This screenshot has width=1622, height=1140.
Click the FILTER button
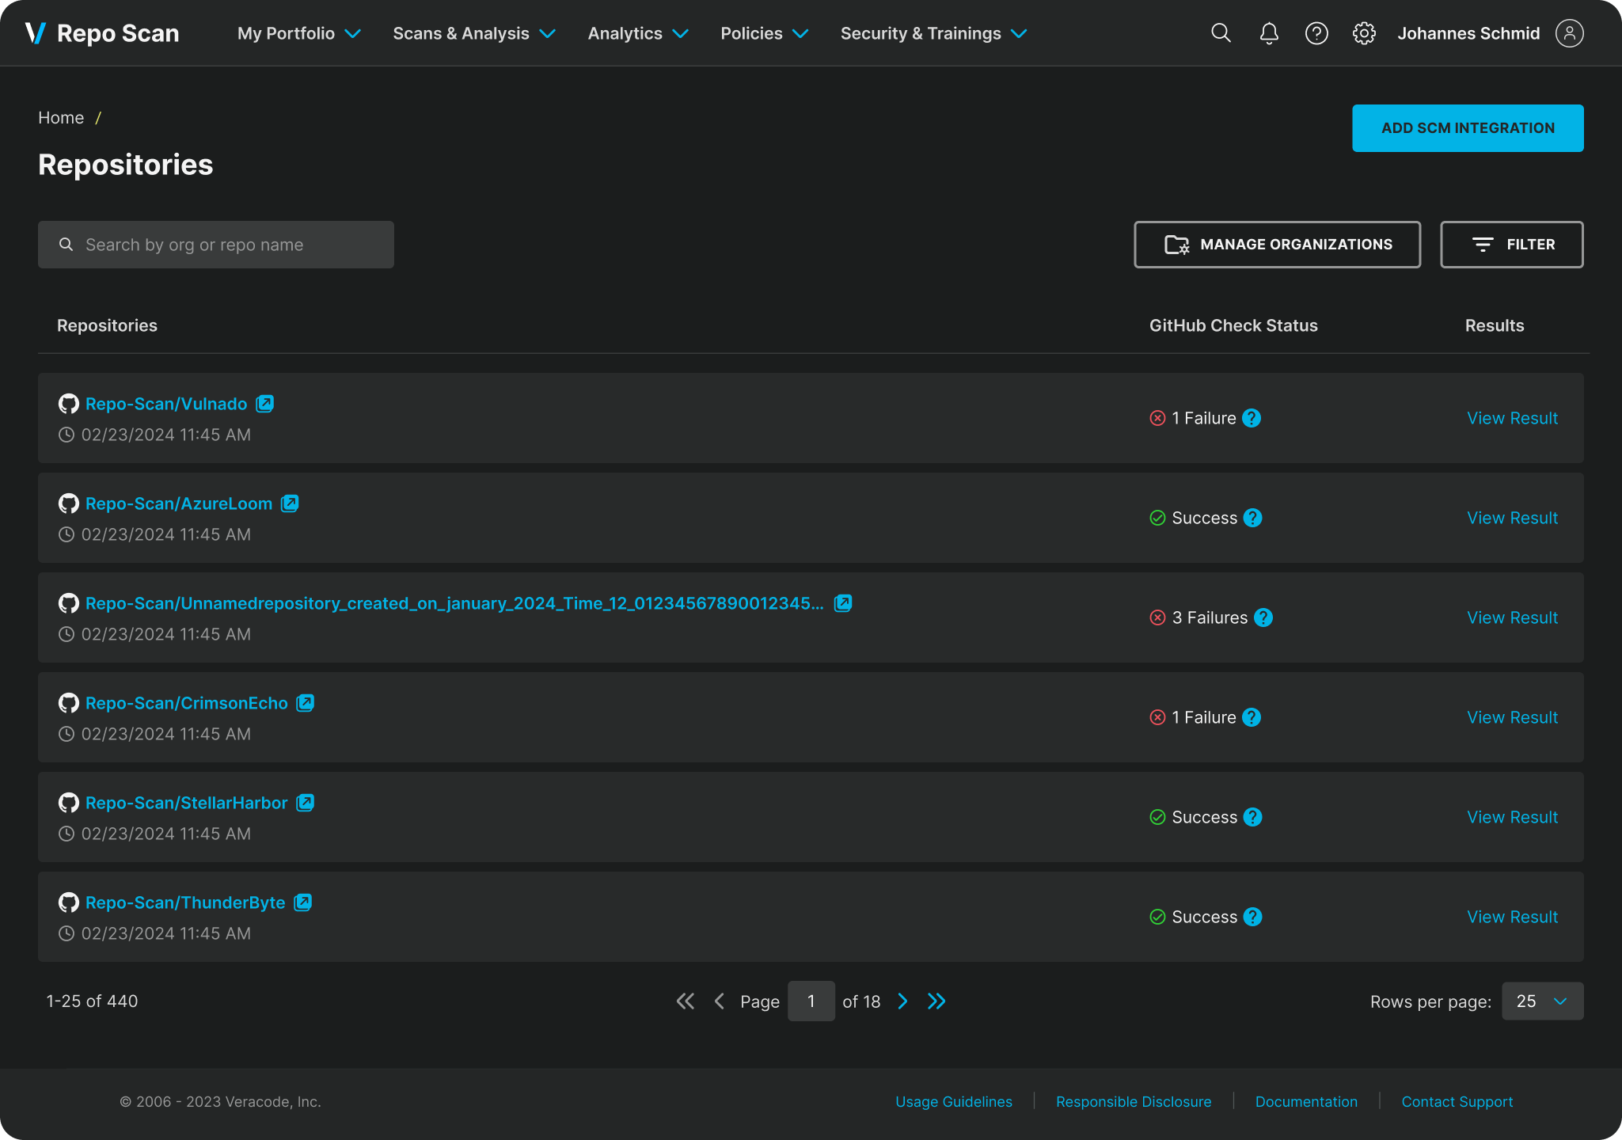point(1511,245)
